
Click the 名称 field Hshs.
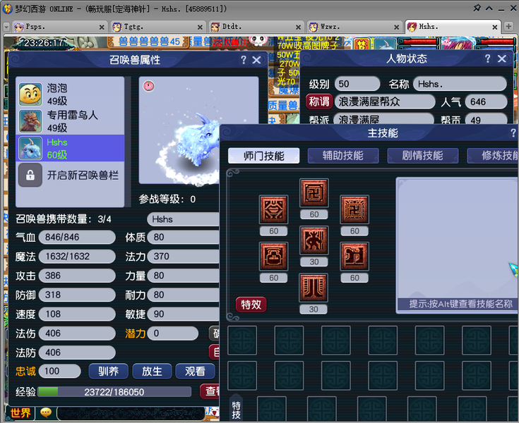[x=460, y=84]
